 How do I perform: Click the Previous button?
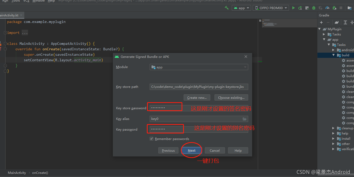[x=168, y=150]
